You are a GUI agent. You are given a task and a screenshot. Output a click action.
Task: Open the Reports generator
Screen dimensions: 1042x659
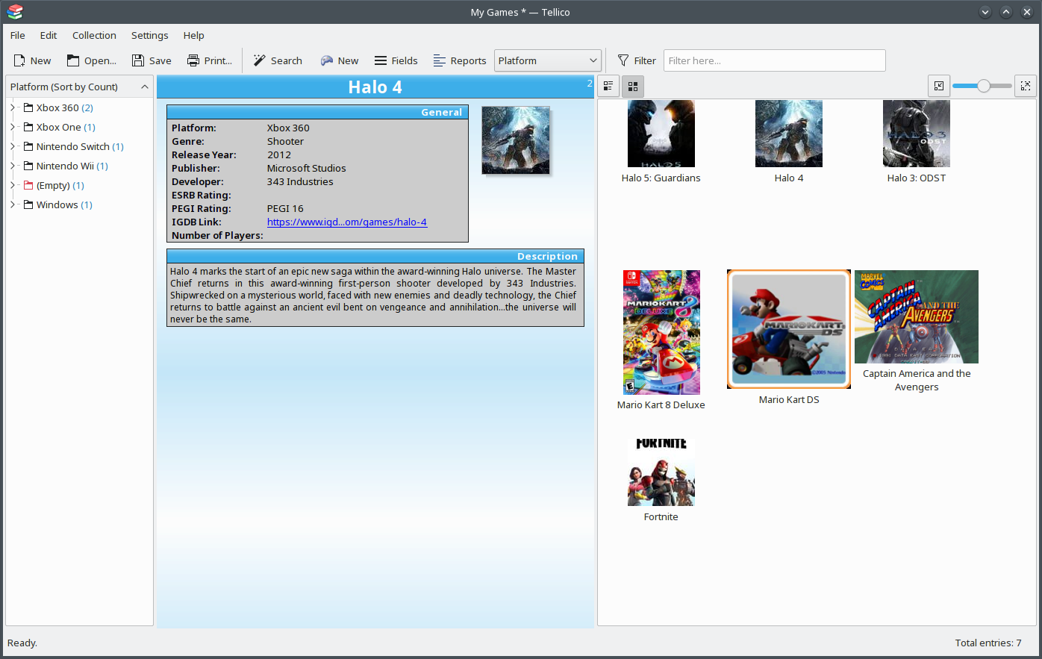[x=440, y=60]
